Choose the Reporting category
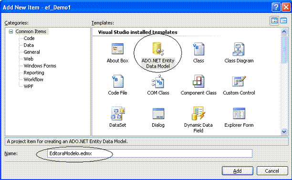The width and height of the screenshot is (292, 180). [34, 73]
